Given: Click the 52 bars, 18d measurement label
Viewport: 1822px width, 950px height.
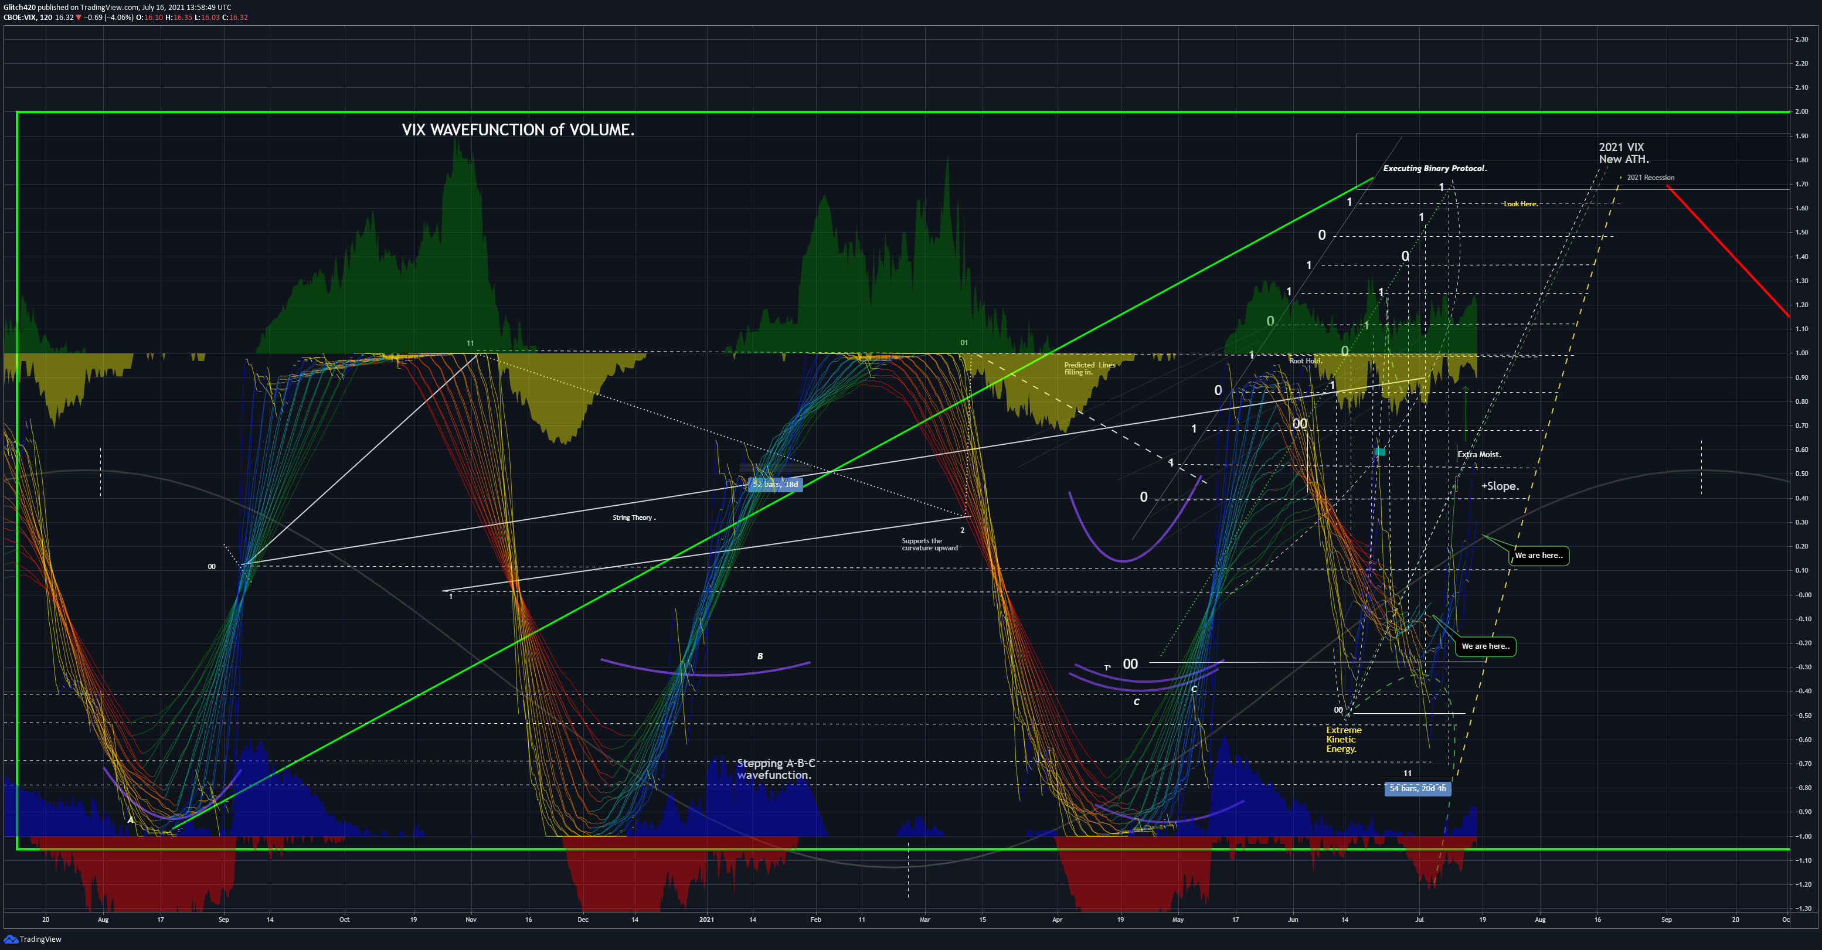Looking at the screenshot, I should [x=775, y=484].
